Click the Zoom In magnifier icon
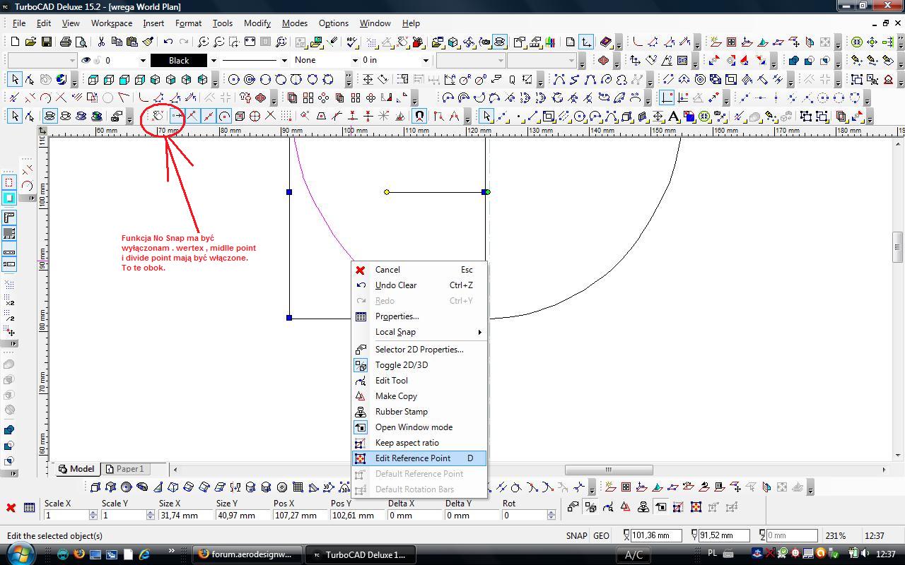The height and width of the screenshot is (565, 905). (203, 42)
